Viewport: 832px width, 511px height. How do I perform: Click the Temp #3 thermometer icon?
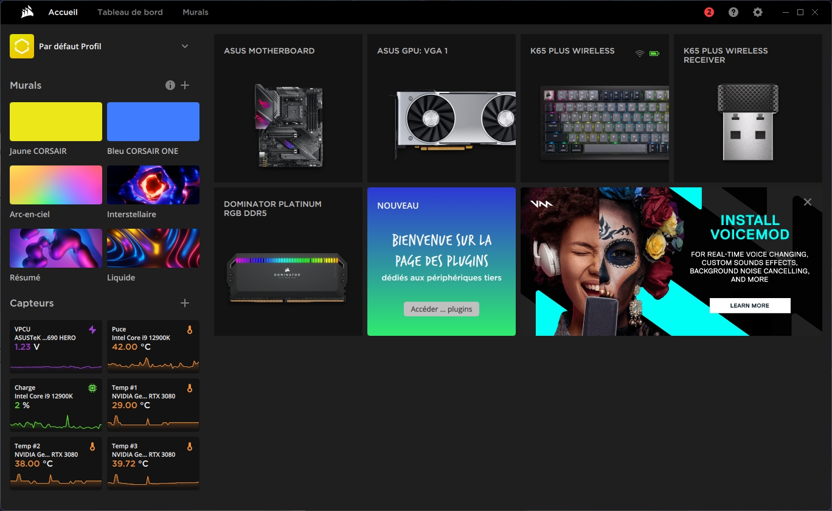tap(190, 447)
